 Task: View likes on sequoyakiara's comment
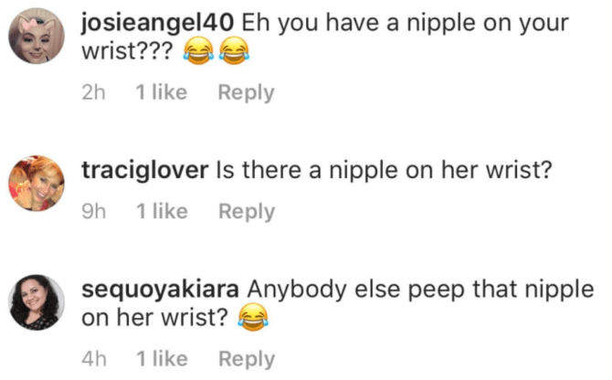(x=162, y=359)
